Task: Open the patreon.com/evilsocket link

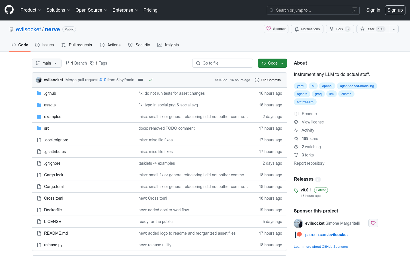Action: (x=326, y=235)
